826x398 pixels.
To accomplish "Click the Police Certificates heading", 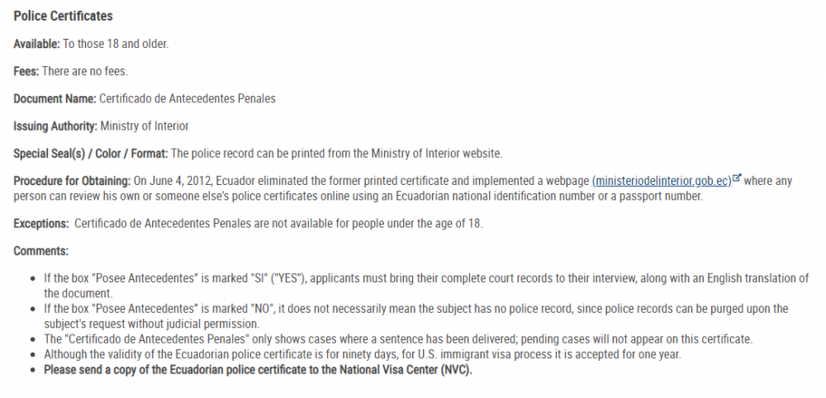I will [x=64, y=17].
